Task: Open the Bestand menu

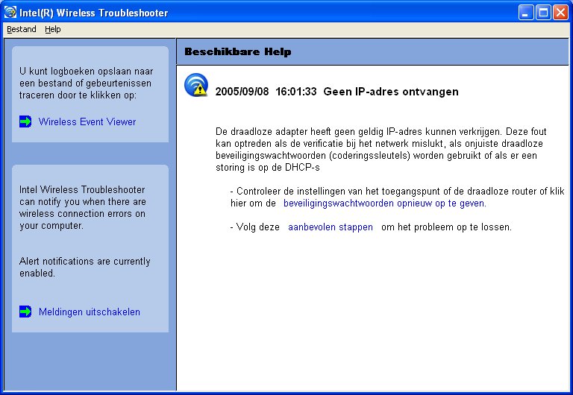Action: tap(22, 30)
